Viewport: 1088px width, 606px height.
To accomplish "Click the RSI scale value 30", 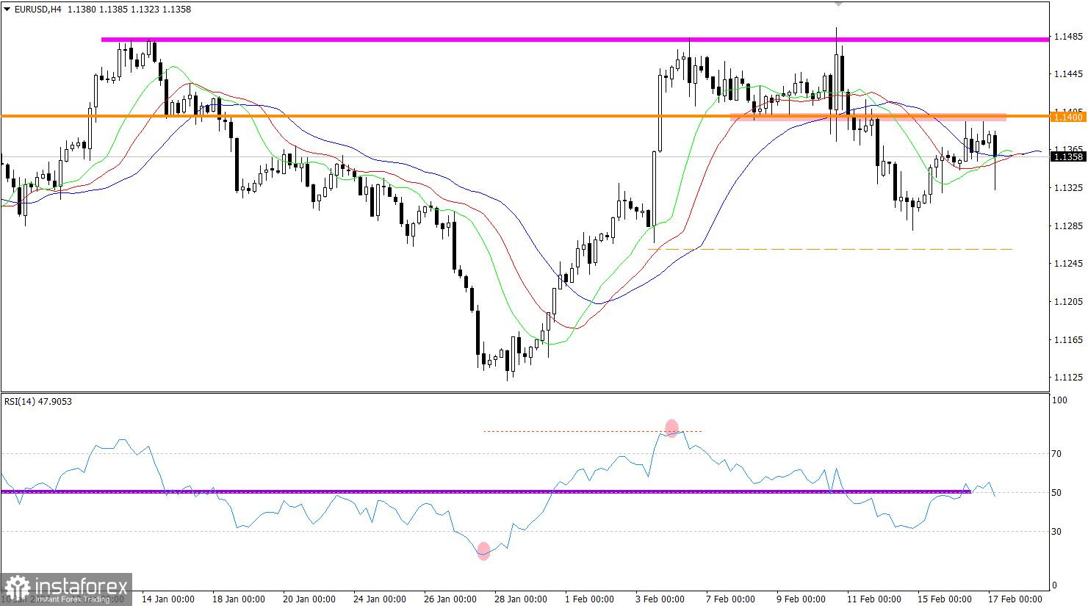I will pyautogui.click(x=1056, y=531).
